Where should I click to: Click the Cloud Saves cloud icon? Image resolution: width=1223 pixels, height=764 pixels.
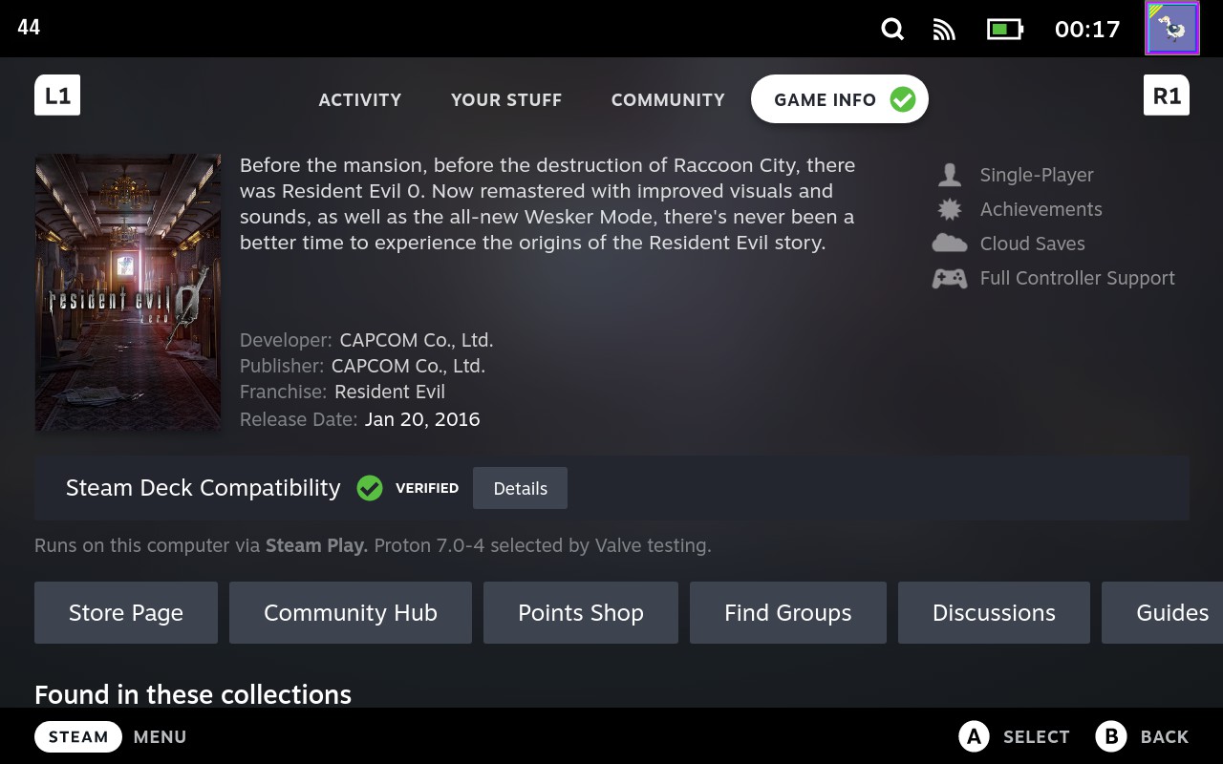click(950, 244)
